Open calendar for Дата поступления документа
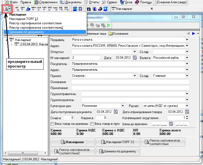 point(116,112)
